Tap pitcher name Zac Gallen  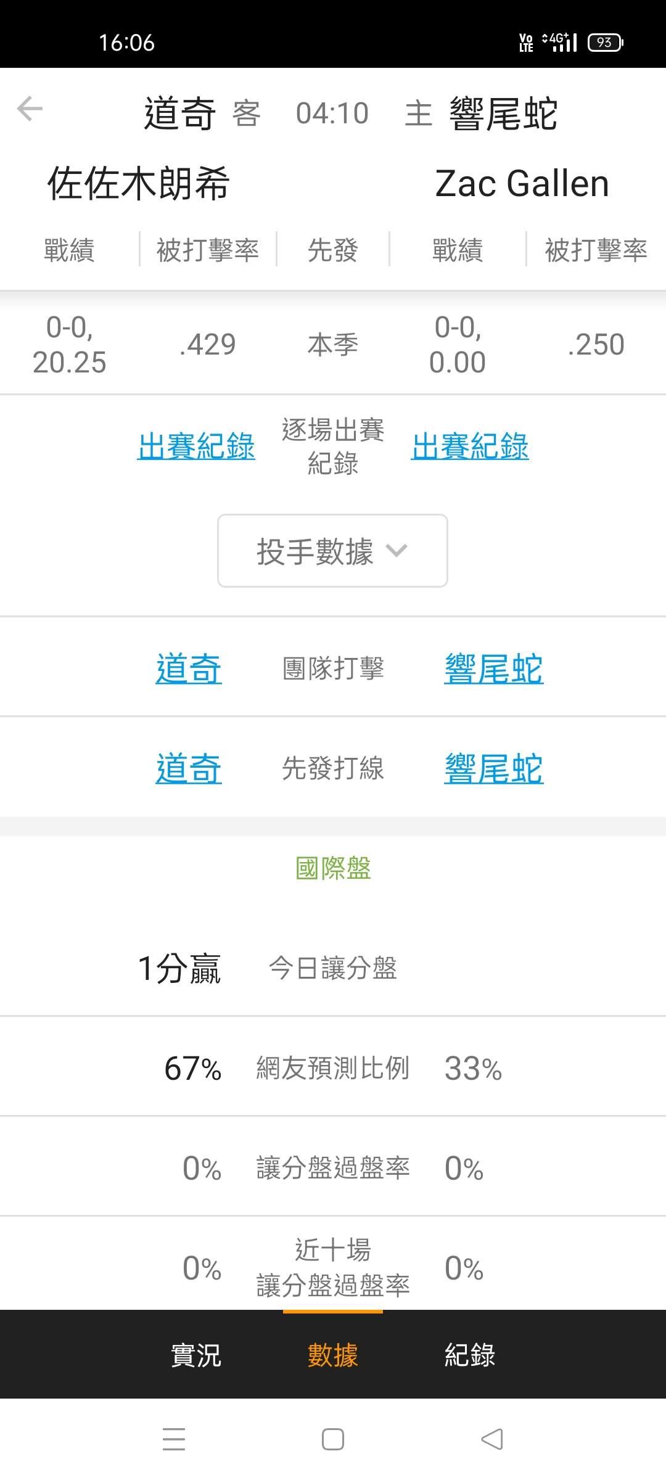(522, 184)
